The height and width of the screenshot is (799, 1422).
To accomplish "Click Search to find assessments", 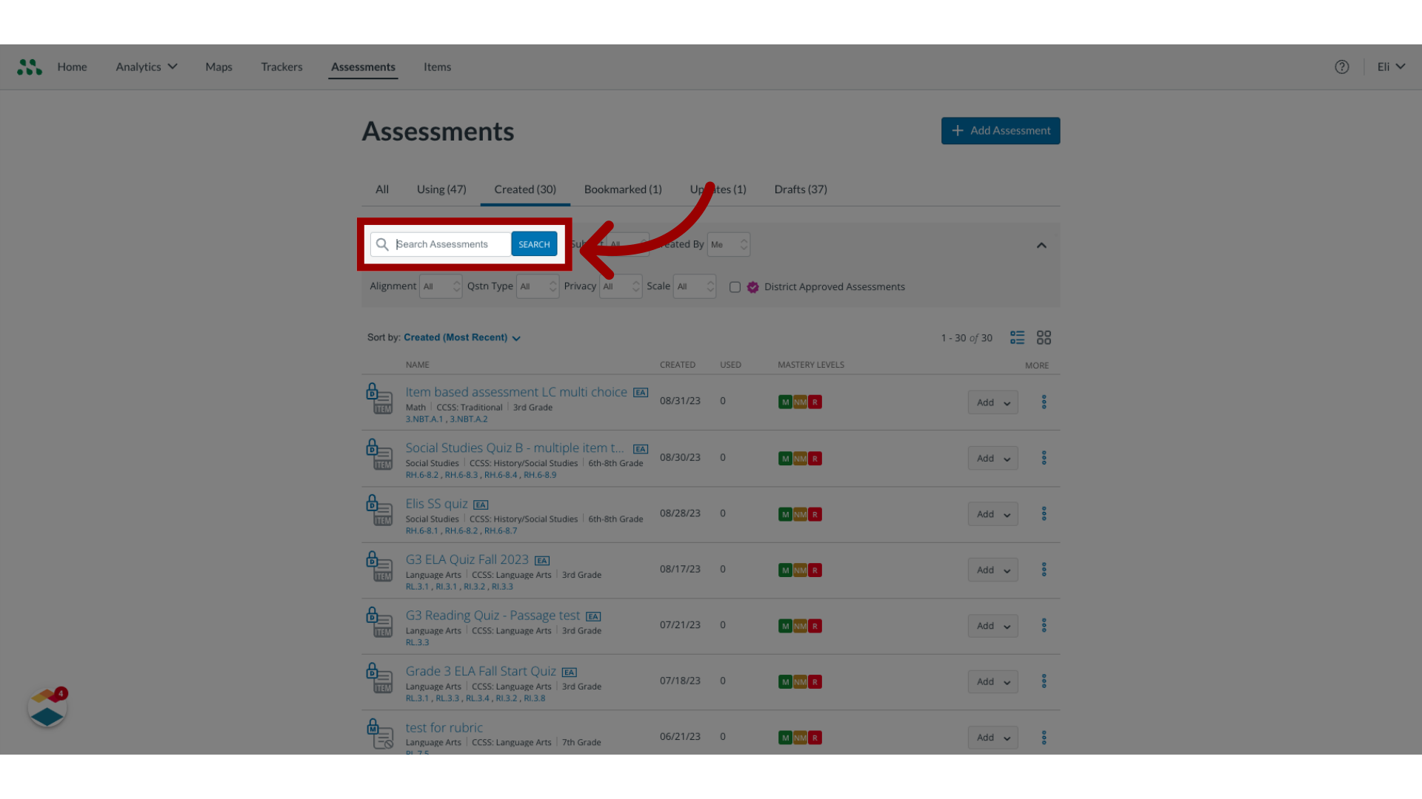I will tap(534, 244).
